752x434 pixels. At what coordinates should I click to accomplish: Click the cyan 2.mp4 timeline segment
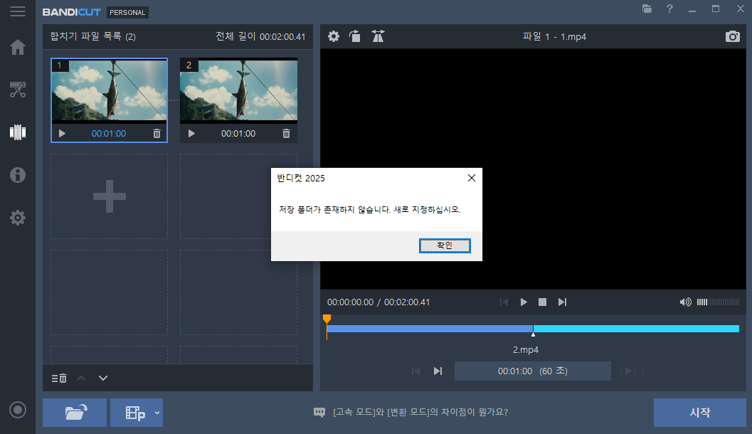pyautogui.click(x=636, y=329)
